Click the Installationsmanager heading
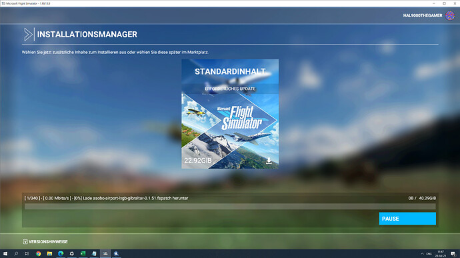460x258 pixels. (87, 35)
